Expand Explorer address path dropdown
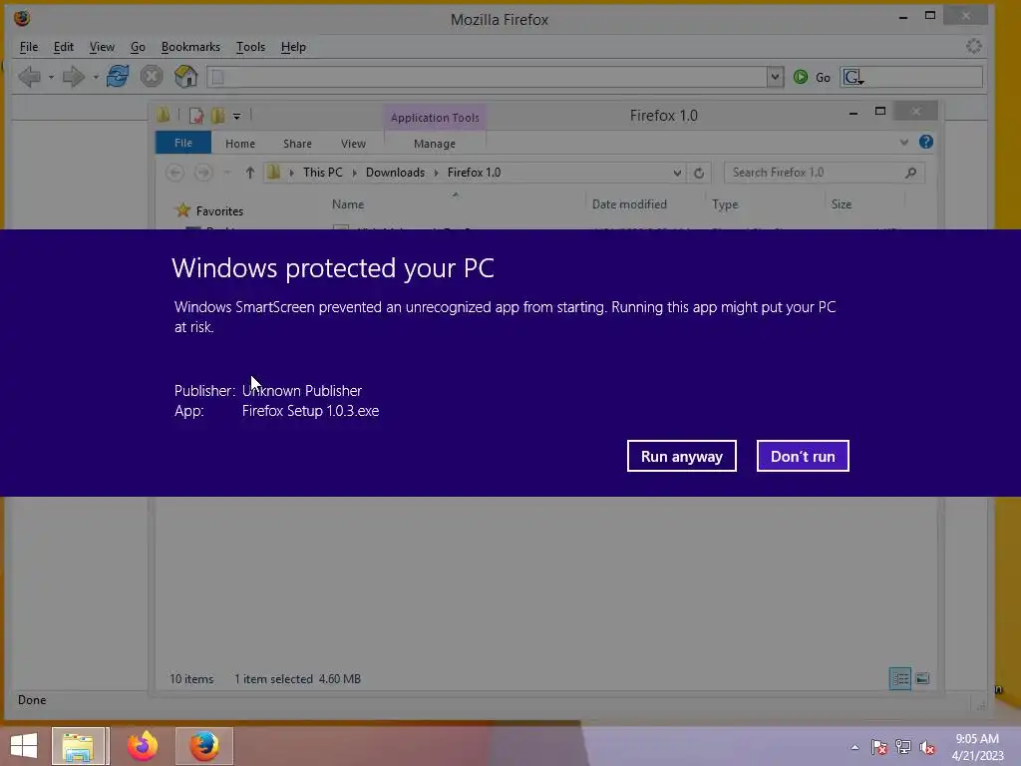This screenshot has width=1021, height=766. [677, 173]
